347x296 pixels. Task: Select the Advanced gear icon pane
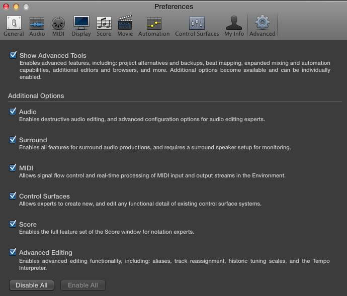coord(263,22)
